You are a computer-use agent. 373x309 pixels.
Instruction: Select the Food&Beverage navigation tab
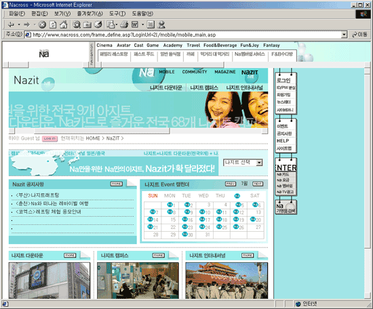(x=220, y=45)
